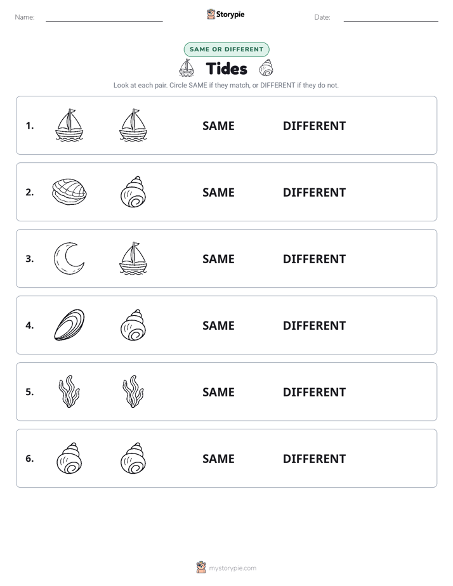Click the first sailboat in row 1

[x=69, y=125]
